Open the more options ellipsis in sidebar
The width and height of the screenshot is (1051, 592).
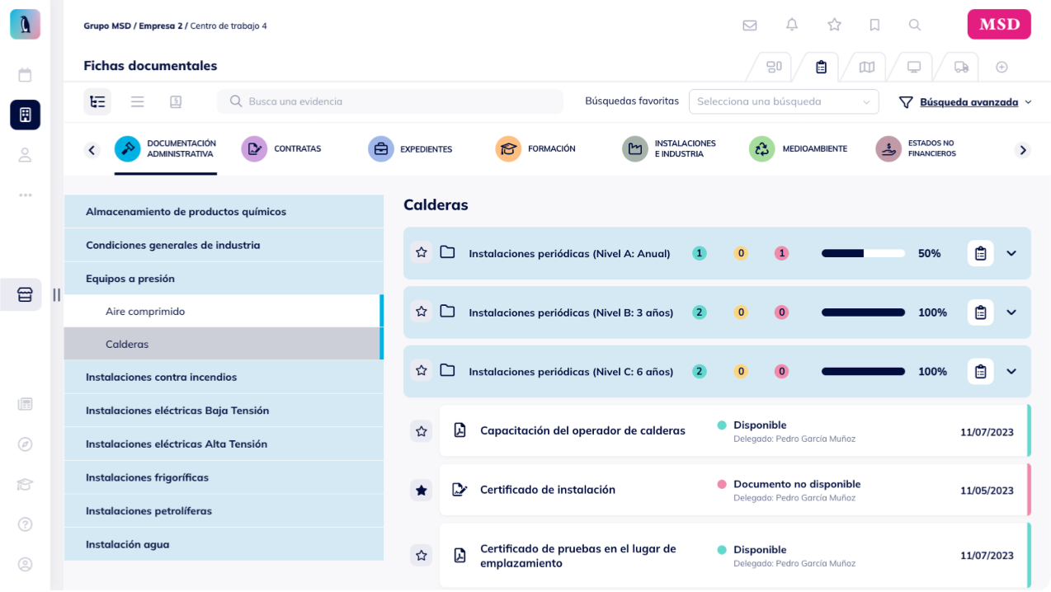click(25, 195)
